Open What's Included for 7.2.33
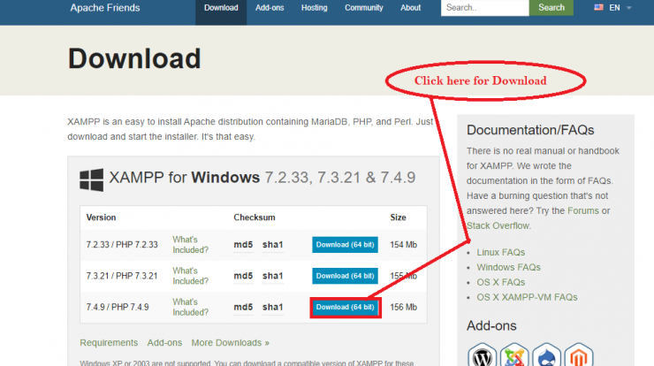Screen dimensions: 654x366 pos(190,245)
